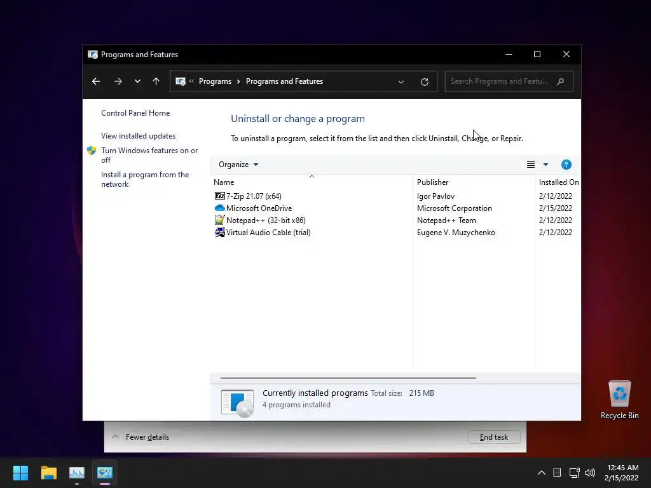
Task: Click publisher Notepad++ Team cell
Action: (x=446, y=220)
